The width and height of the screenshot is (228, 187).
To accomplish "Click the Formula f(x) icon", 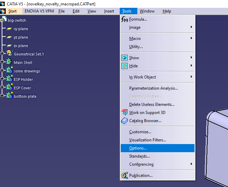I will (124, 19).
